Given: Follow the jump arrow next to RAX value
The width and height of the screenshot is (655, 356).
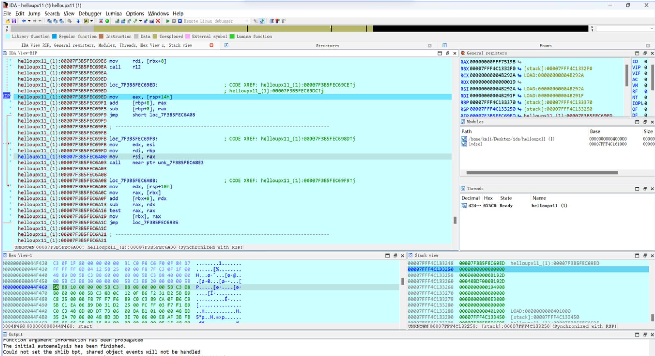Looking at the screenshot, I should tap(520, 62).
